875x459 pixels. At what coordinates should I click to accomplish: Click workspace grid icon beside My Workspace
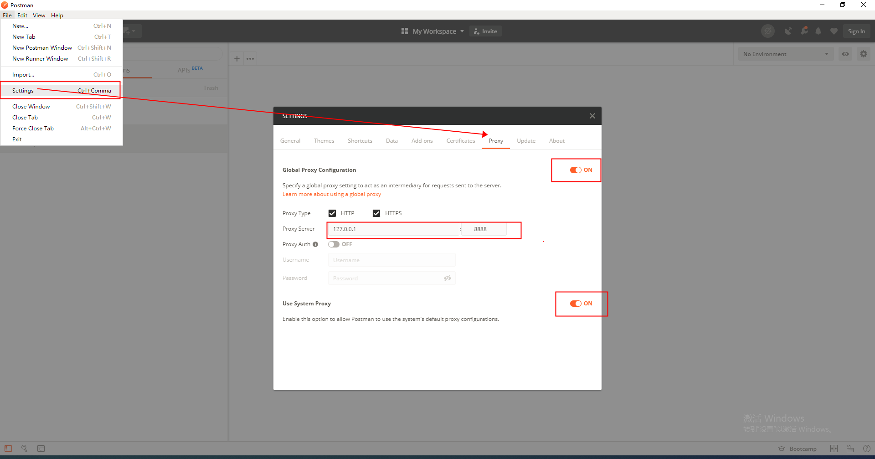[x=404, y=31]
